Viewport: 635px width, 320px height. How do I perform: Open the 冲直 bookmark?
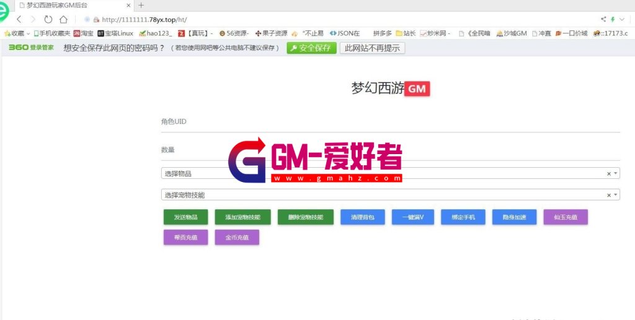point(541,33)
